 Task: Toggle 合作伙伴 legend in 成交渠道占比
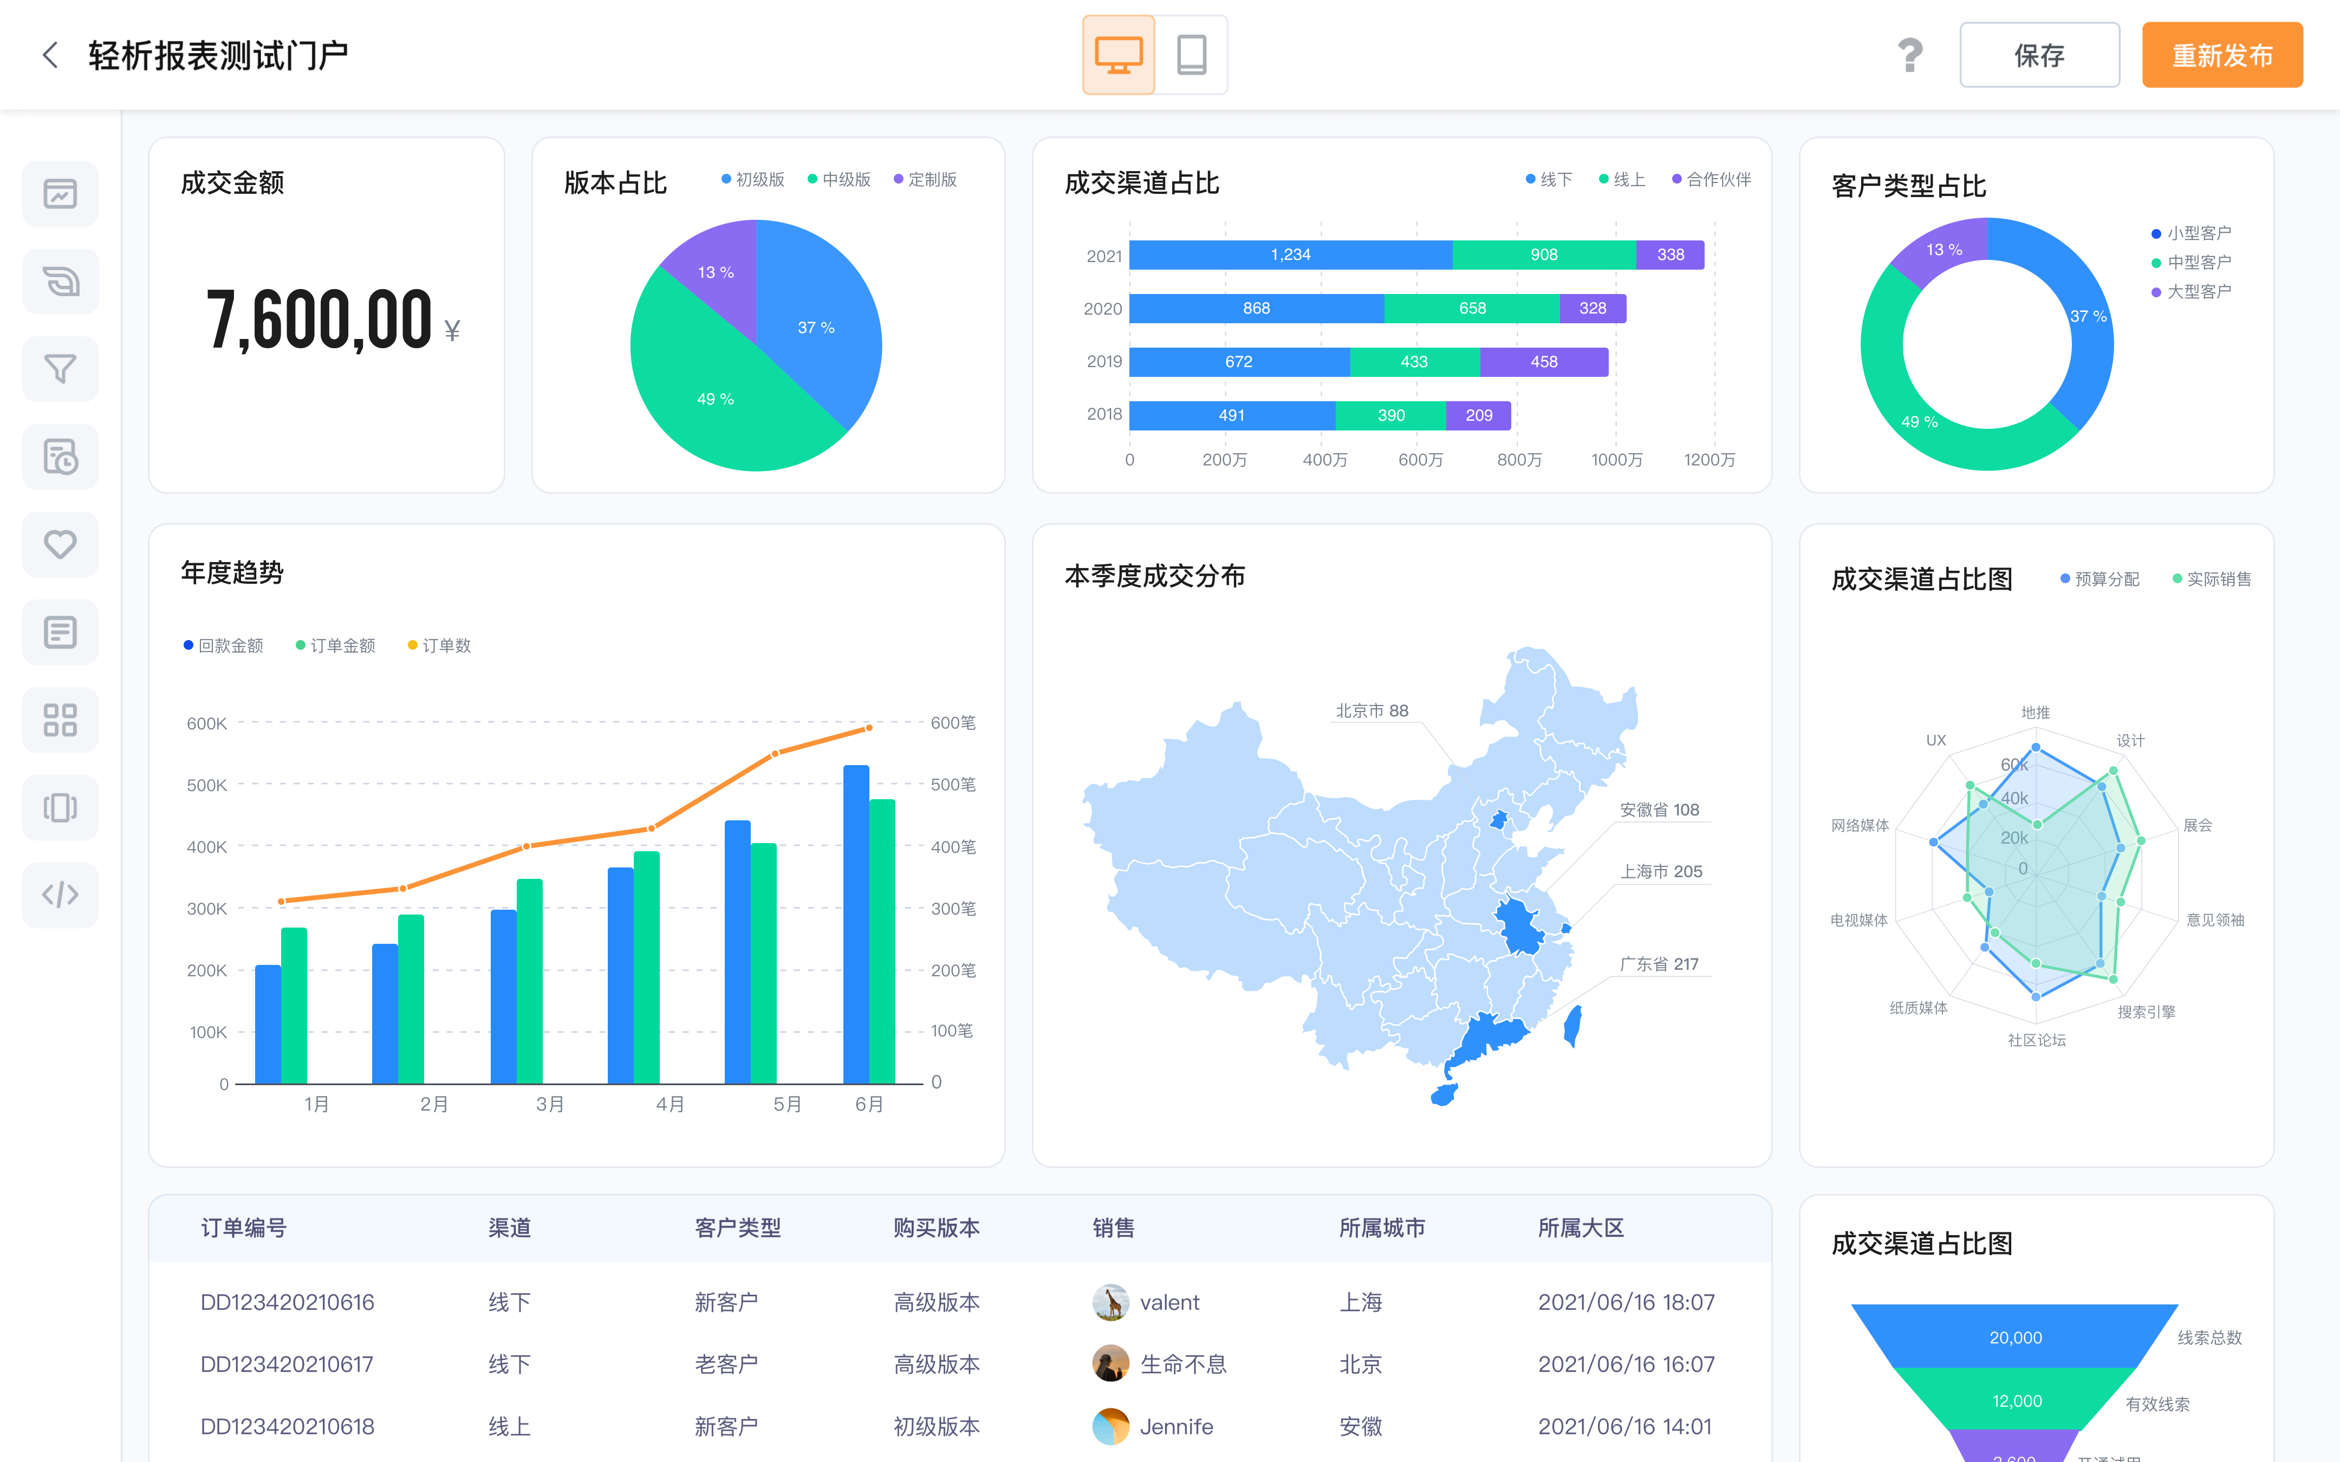[x=1712, y=180]
